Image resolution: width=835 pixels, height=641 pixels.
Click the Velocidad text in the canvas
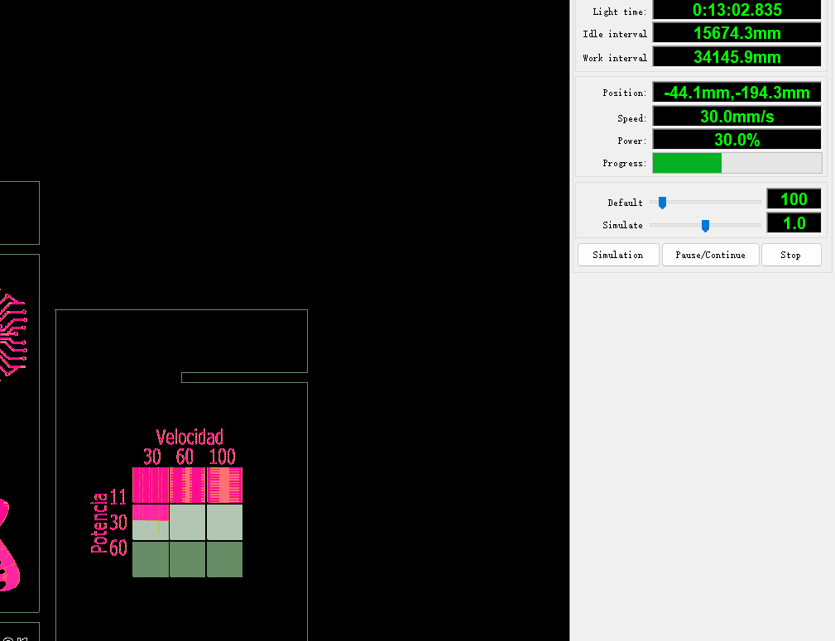coord(190,438)
